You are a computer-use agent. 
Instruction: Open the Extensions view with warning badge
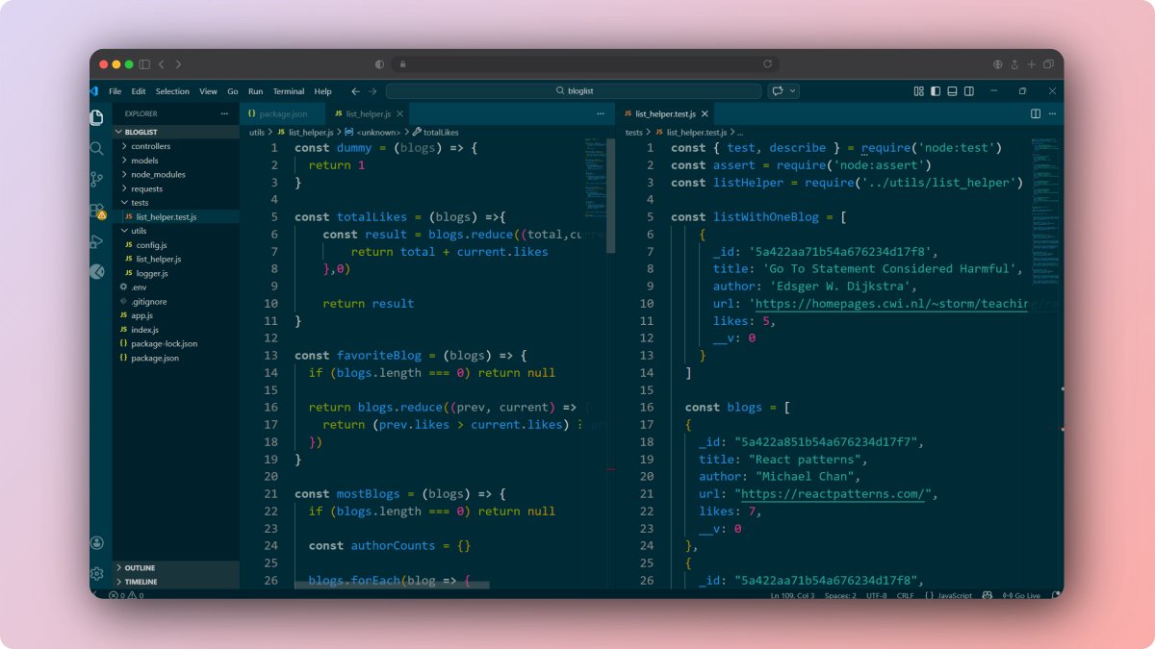pos(96,210)
